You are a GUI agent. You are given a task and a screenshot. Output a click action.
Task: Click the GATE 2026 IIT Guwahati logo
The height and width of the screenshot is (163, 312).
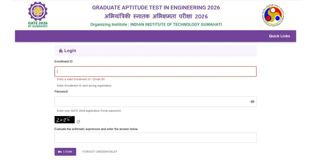pos(38,14)
